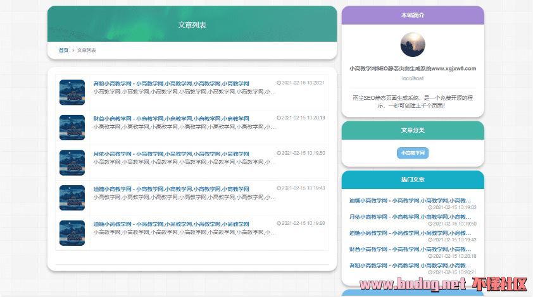This screenshot has width=533, height=297.
Task: Open main-list article title posted 10:20:18
Action: 172,119
